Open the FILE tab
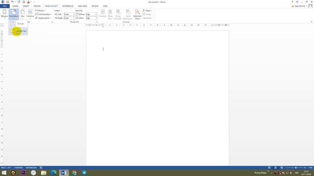This screenshot has width=314, height=176. click(x=5, y=6)
